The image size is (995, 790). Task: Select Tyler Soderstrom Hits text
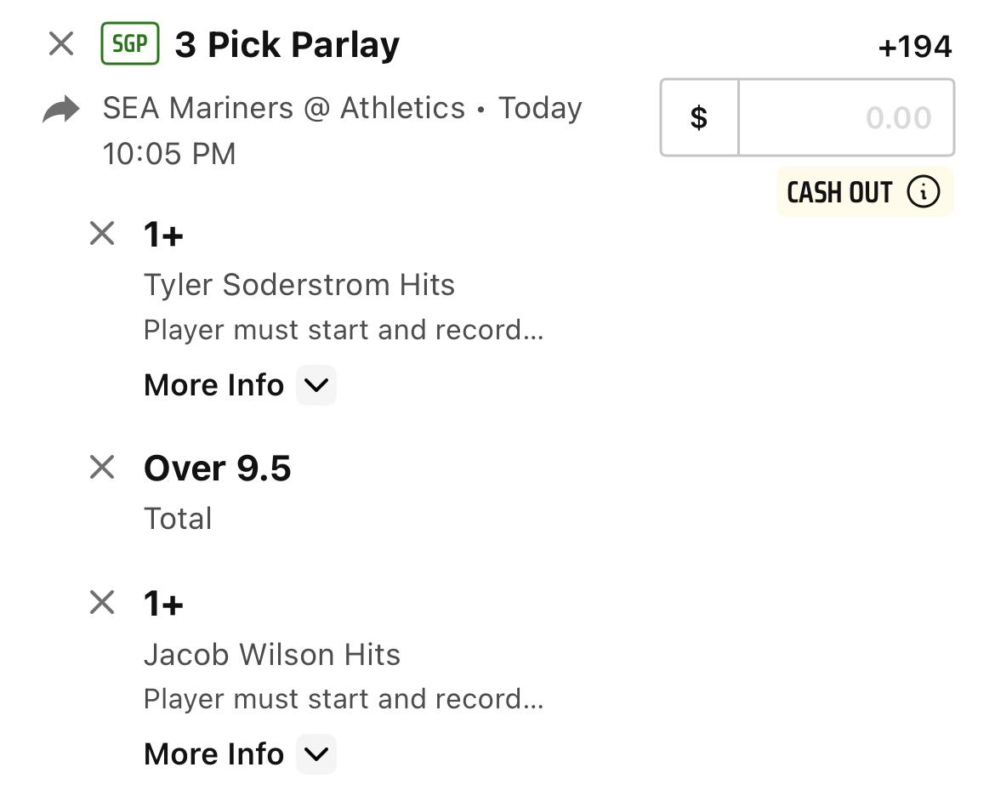[x=299, y=284]
